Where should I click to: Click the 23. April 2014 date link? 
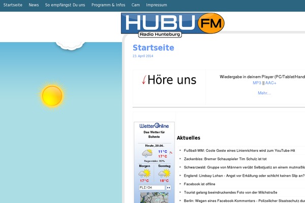coord(143,56)
